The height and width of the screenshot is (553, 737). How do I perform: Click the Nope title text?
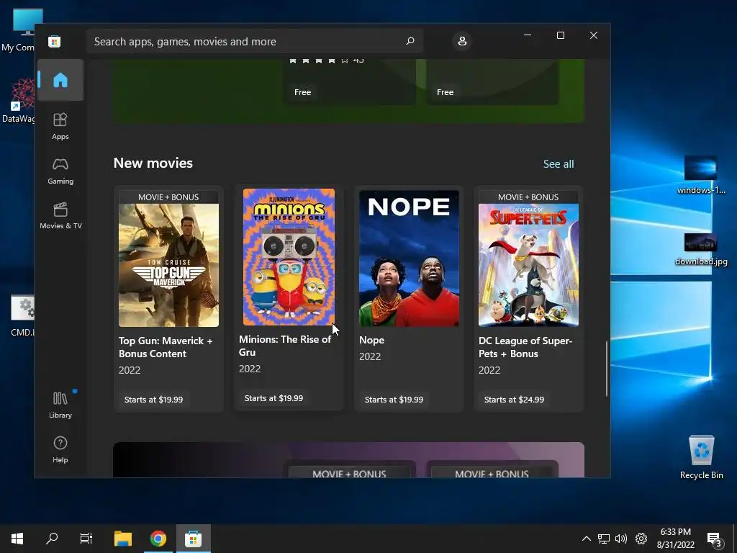click(372, 340)
